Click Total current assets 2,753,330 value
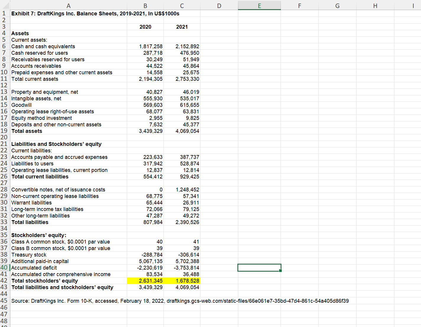The image size is (421, 327). (187, 79)
